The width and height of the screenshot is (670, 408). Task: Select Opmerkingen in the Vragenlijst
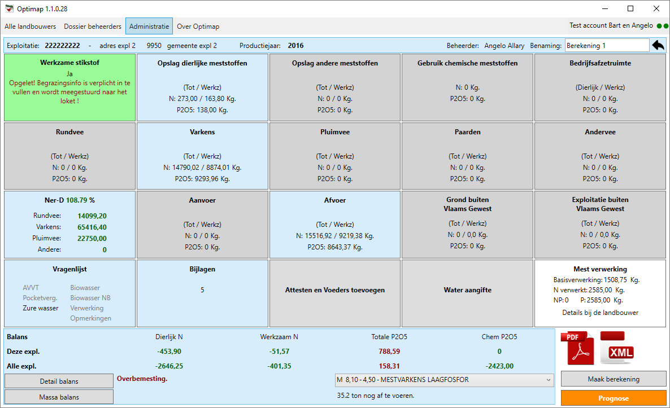90,318
